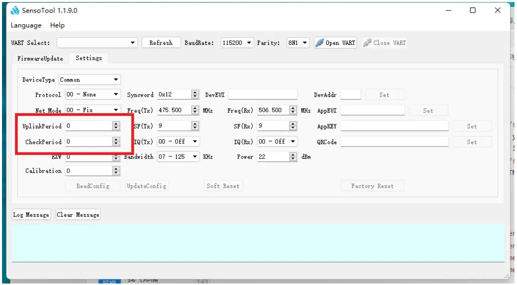Switch to the FirmwareUpdate tab
This screenshot has height=285, width=517.
40,58
